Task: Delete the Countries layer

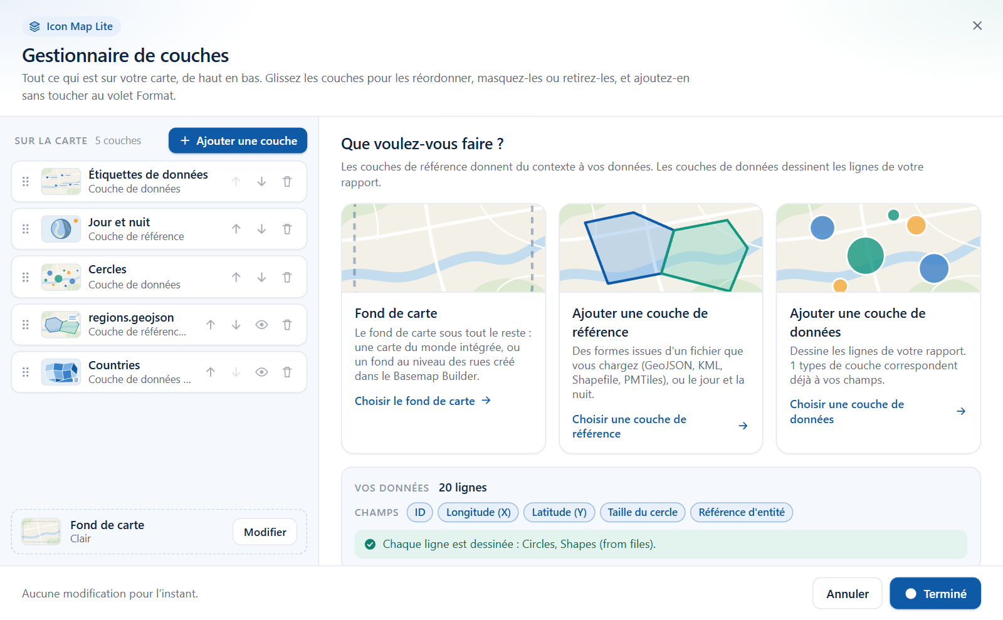Action: tap(287, 372)
